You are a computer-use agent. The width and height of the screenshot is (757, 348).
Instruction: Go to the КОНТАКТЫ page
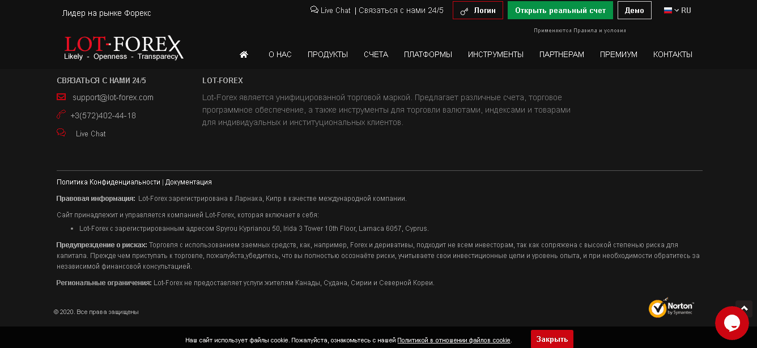pos(673,54)
